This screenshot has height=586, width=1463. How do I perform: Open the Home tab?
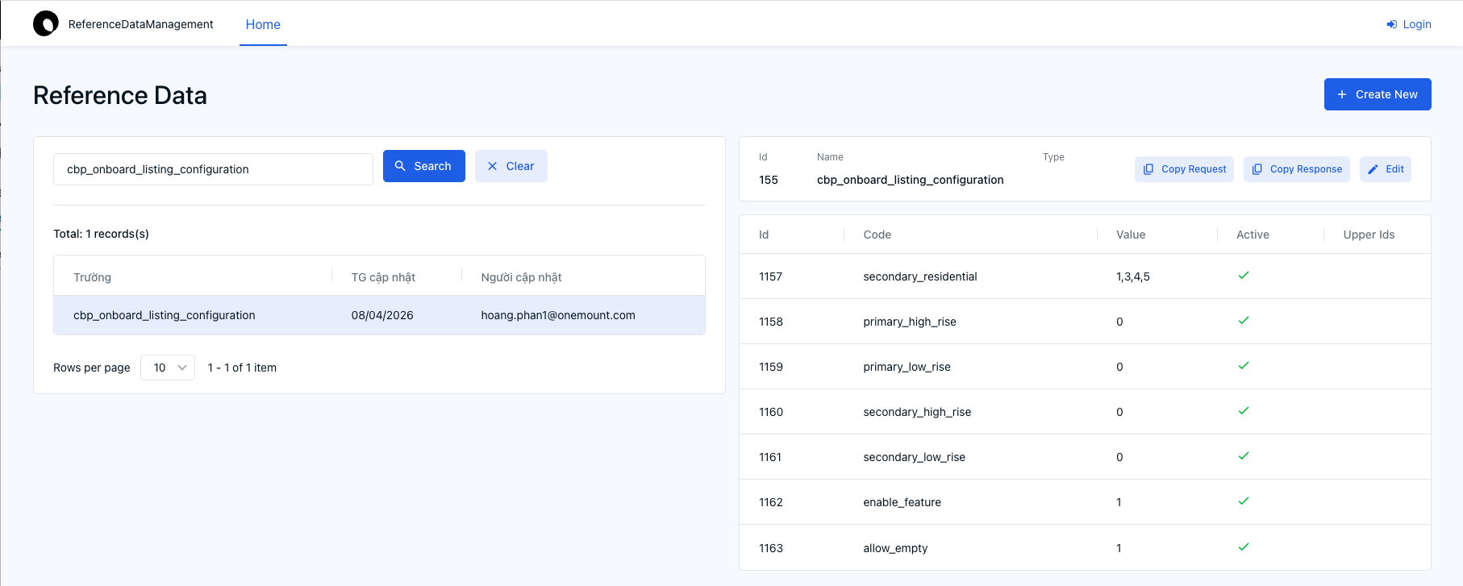[x=263, y=24]
